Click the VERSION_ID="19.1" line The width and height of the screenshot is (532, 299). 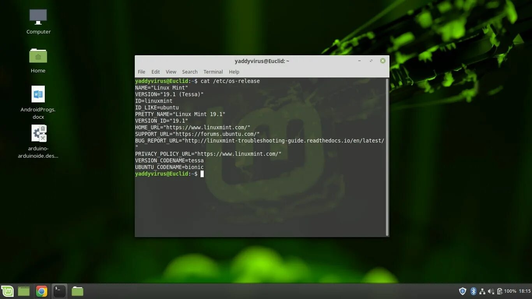(162, 121)
